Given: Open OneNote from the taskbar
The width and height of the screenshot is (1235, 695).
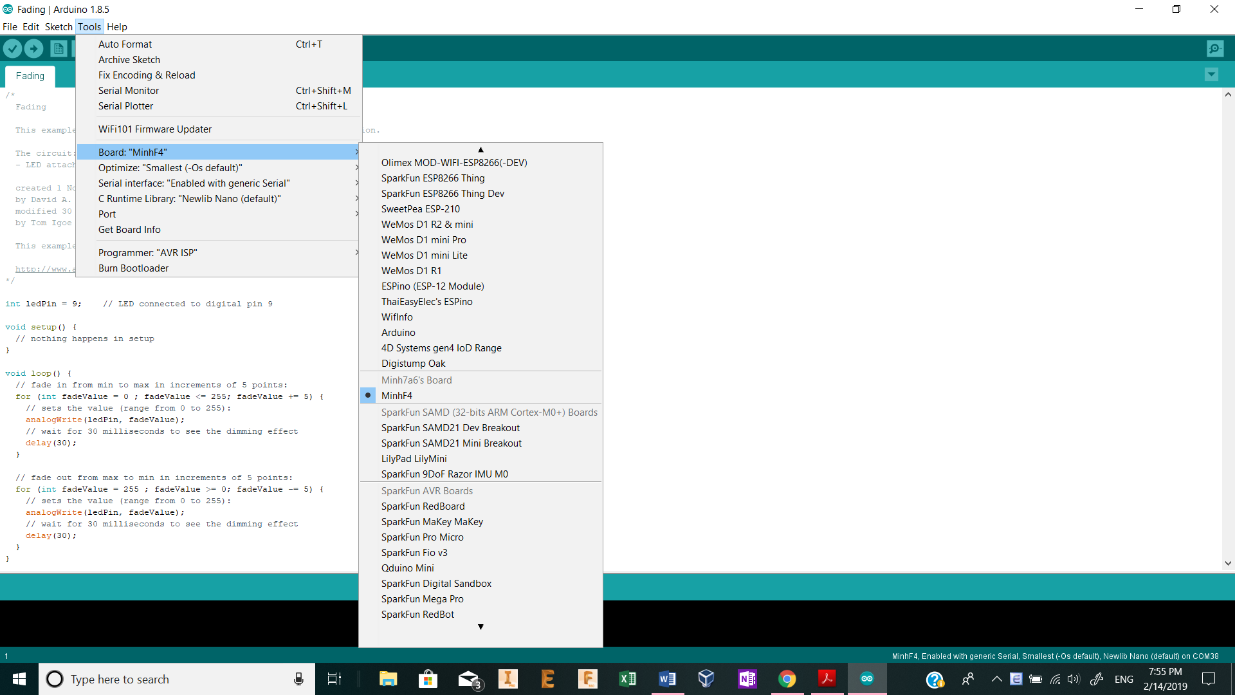Looking at the screenshot, I should [x=747, y=679].
